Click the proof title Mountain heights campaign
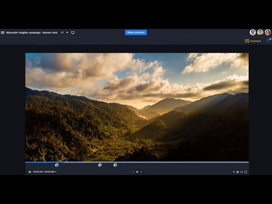This screenshot has height=204, width=272. [x=32, y=32]
